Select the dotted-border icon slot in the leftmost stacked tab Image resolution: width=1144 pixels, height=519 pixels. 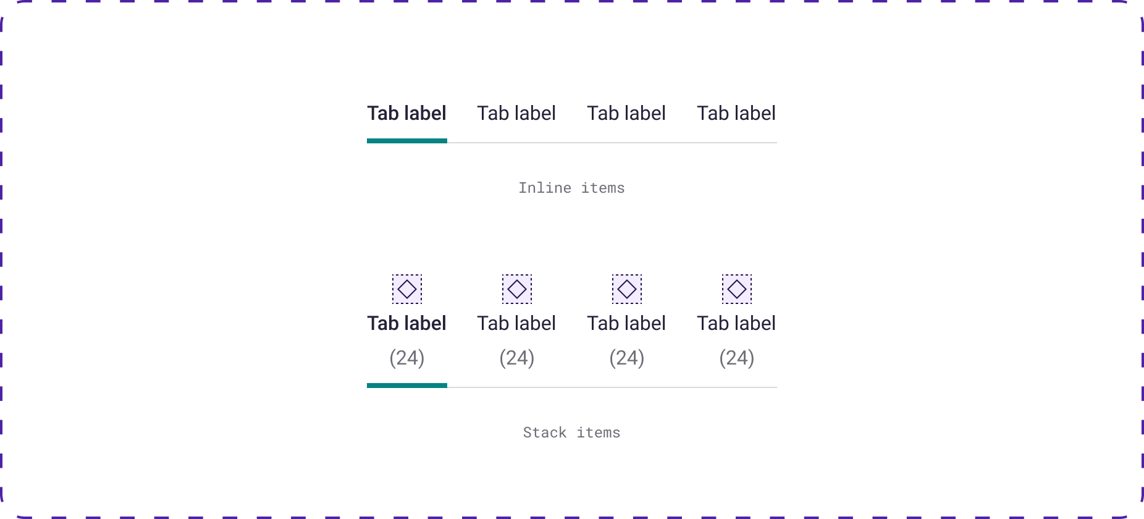(x=406, y=289)
